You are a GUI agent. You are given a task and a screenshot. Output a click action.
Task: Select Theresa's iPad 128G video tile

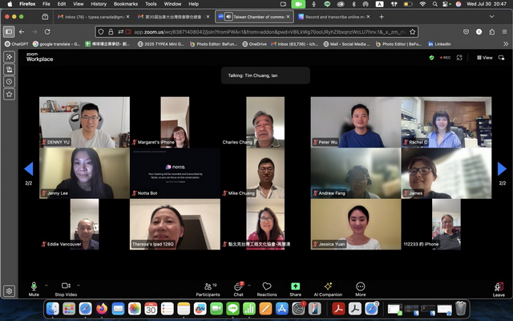(175, 225)
